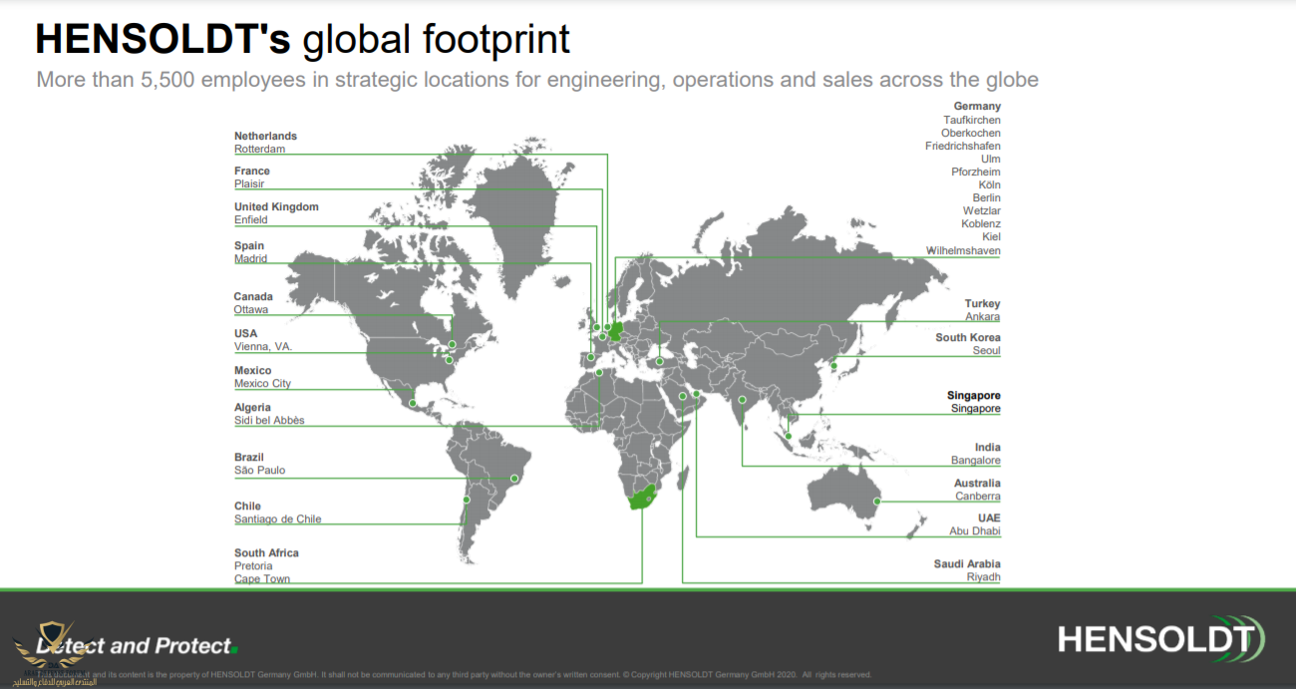This screenshot has width=1296, height=689.
Task: Select the 'Sidi bel Abbès' text
Action: pyautogui.click(x=269, y=420)
